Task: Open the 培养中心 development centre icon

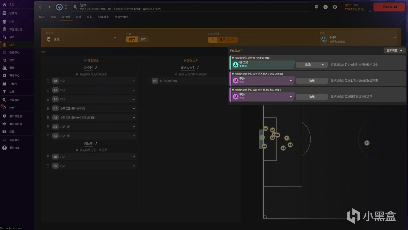Action: click(5, 140)
